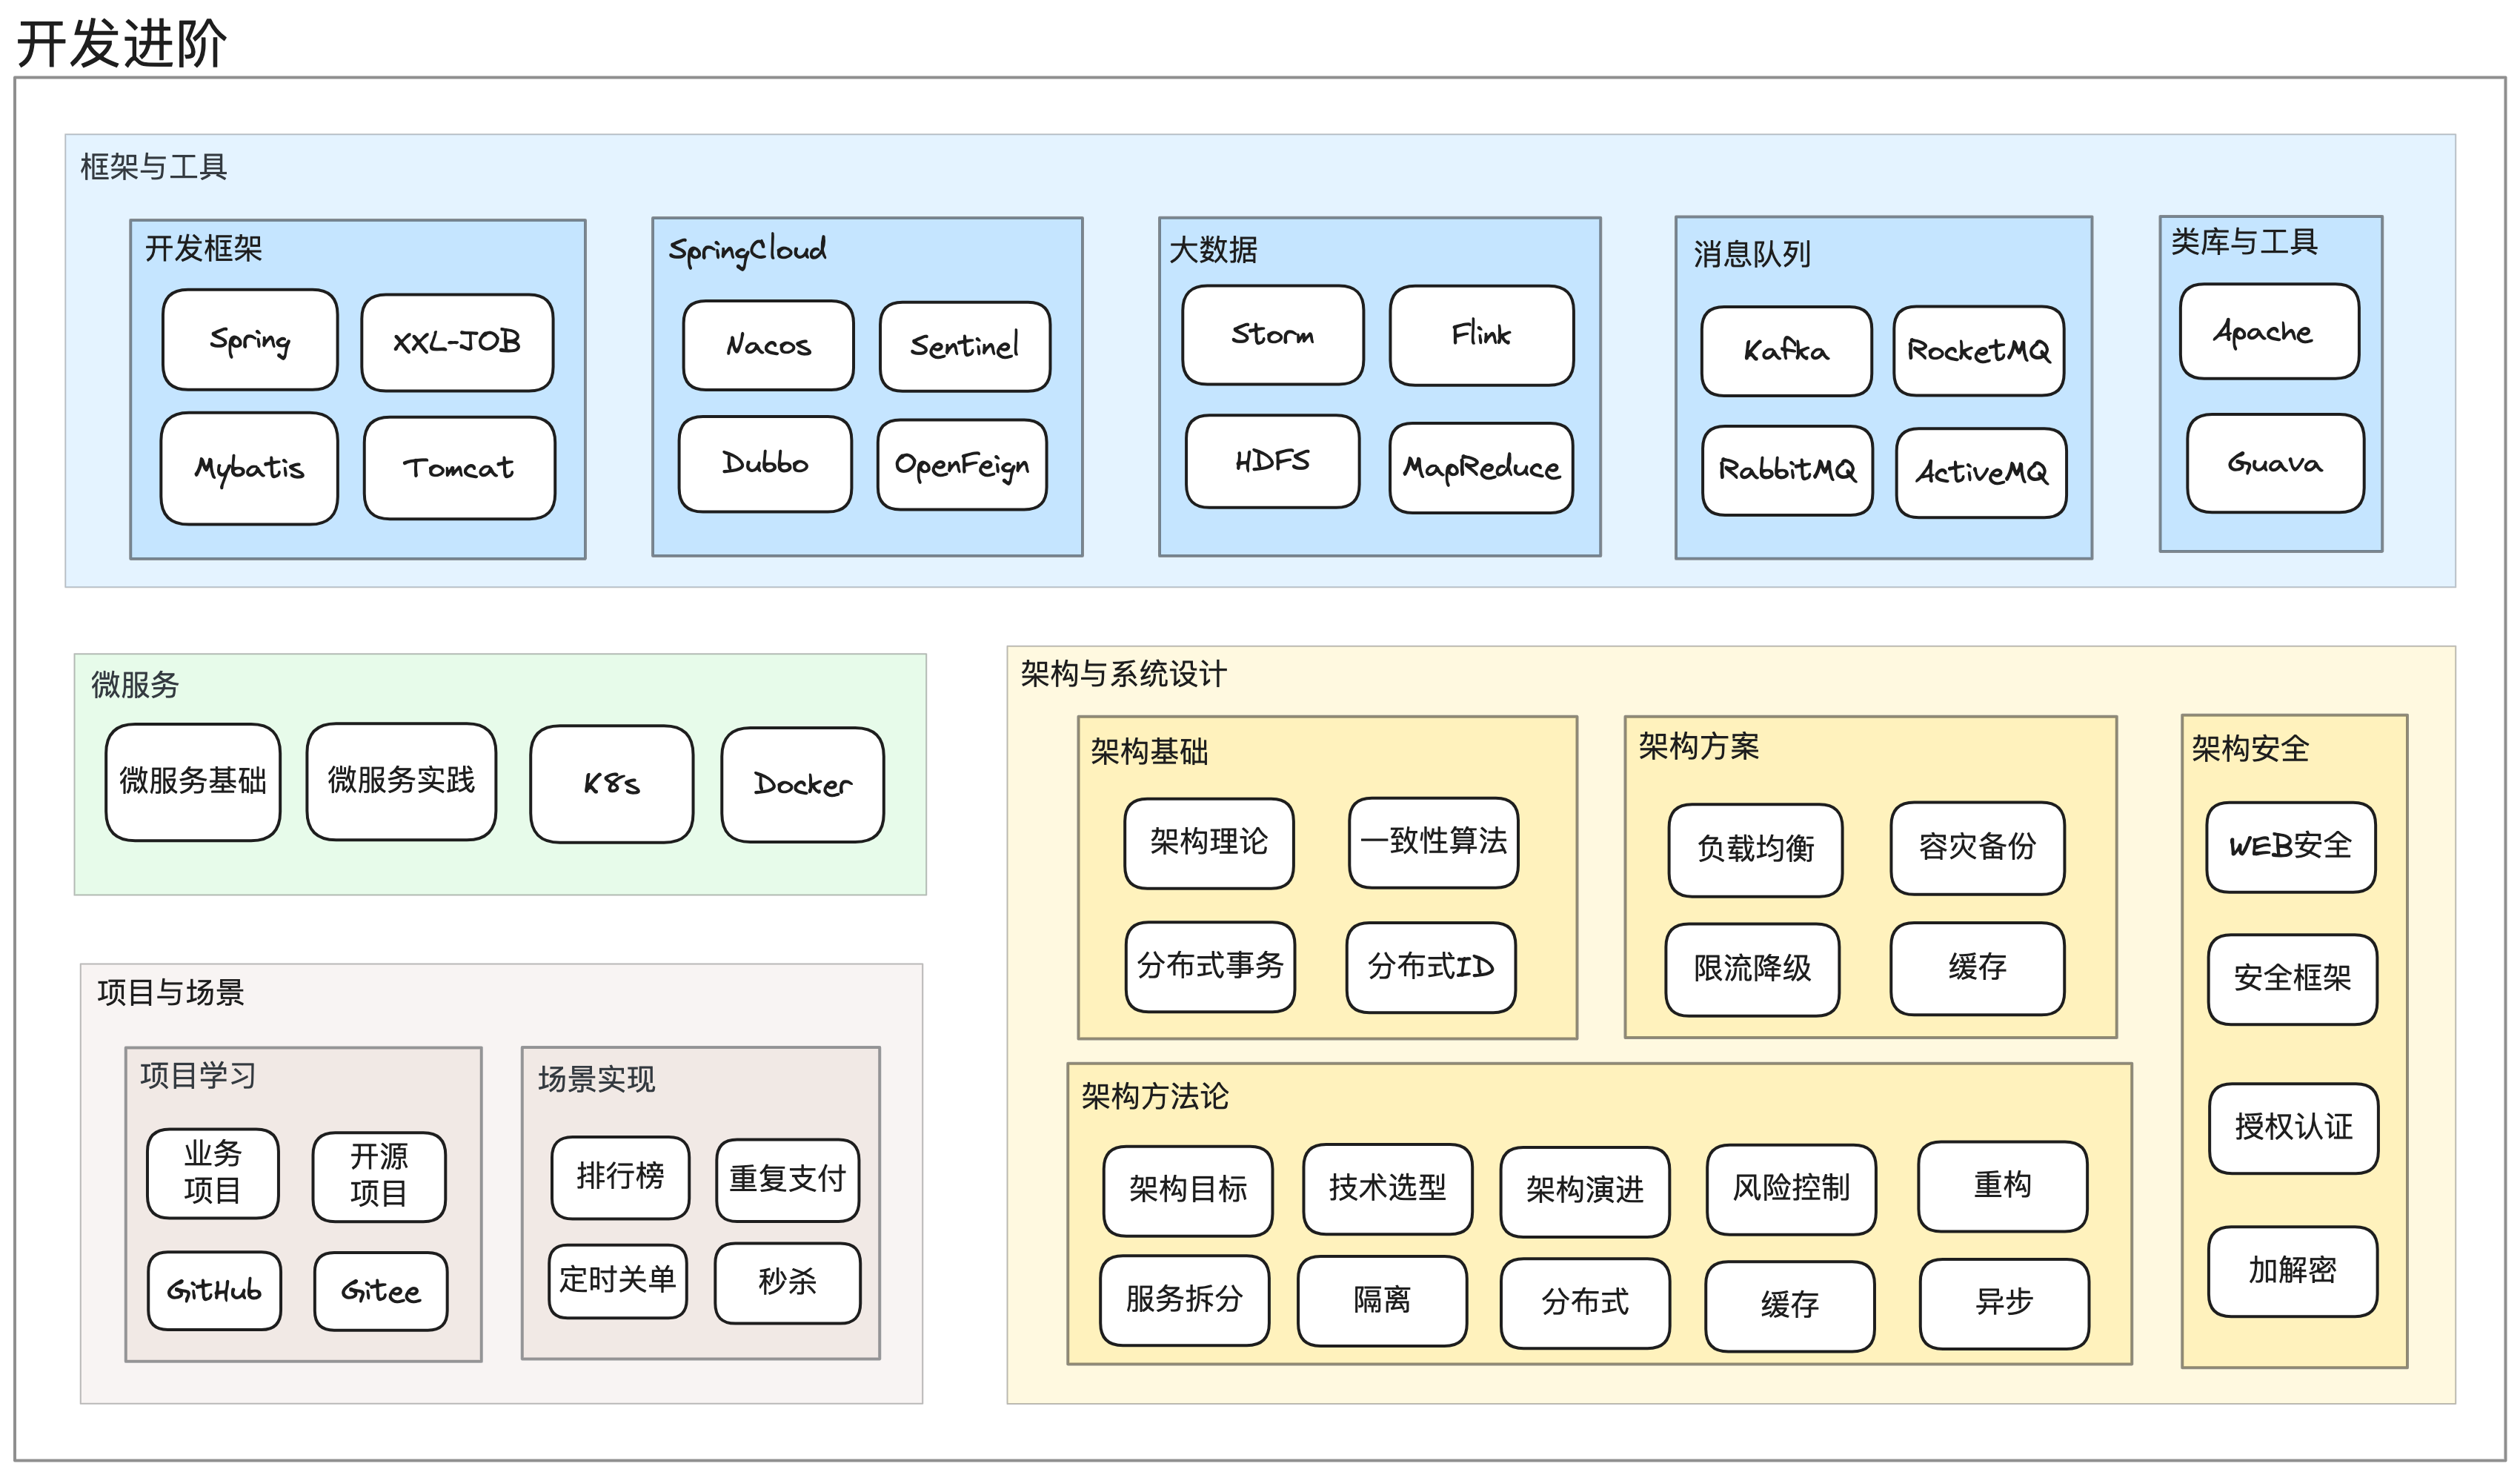Select the 开发进阶 page title
Viewport: 2520px width, 1475px height.
pos(122,43)
